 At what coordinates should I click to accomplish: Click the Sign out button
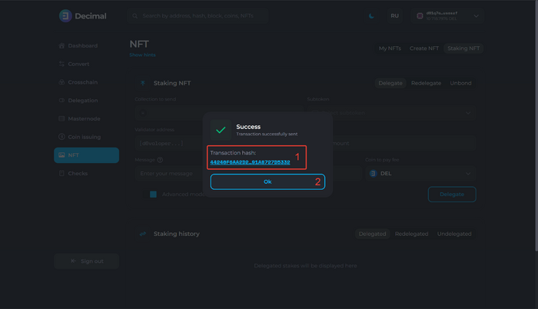click(86, 261)
